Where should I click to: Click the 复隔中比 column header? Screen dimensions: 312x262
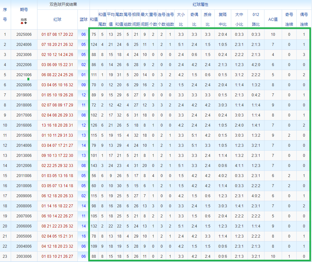[223, 20]
